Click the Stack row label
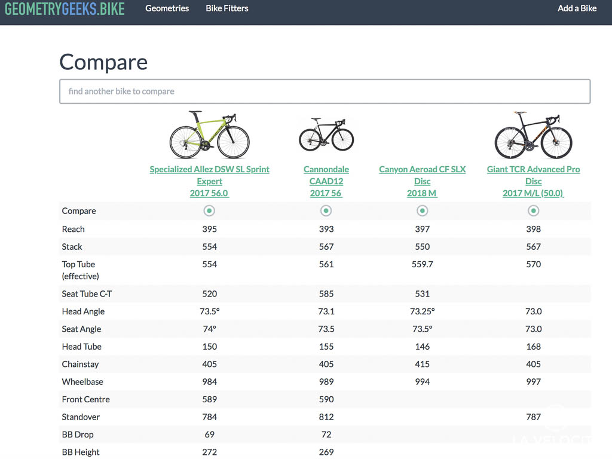Image resolution: width=612 pixels, height=459 pixels. (72, 247)
